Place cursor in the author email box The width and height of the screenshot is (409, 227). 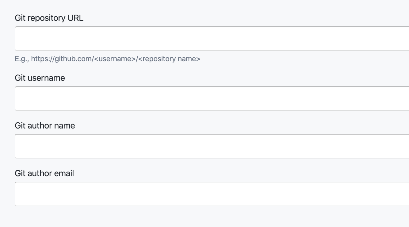pos(212,194)
